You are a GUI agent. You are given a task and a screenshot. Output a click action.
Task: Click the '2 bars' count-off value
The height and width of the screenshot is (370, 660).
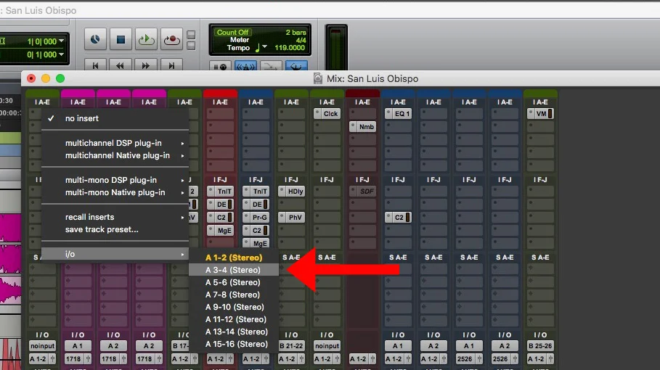click(x=296, y=33)
